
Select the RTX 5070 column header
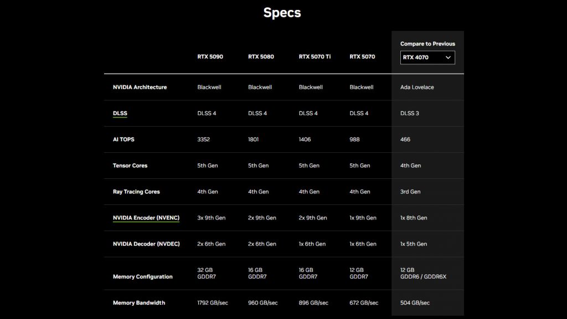coord(362,57)
